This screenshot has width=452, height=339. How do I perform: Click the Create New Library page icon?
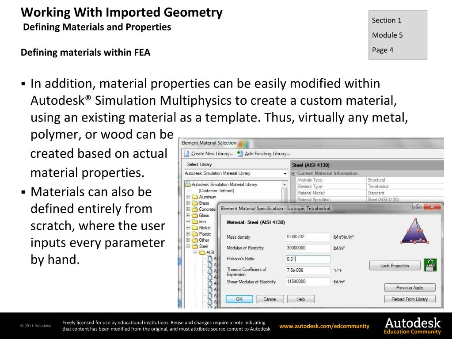pos(186,154)
